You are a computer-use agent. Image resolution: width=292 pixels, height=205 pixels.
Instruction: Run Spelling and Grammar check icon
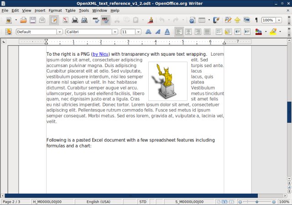click(96, 20)
